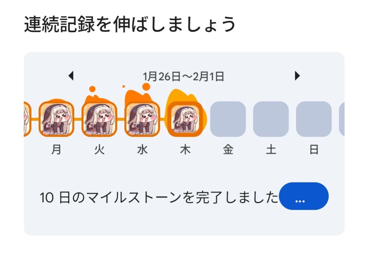This screenshot has height=256, width=367.
Task: Go to previous week with left arrow
Action: [71, 76]
